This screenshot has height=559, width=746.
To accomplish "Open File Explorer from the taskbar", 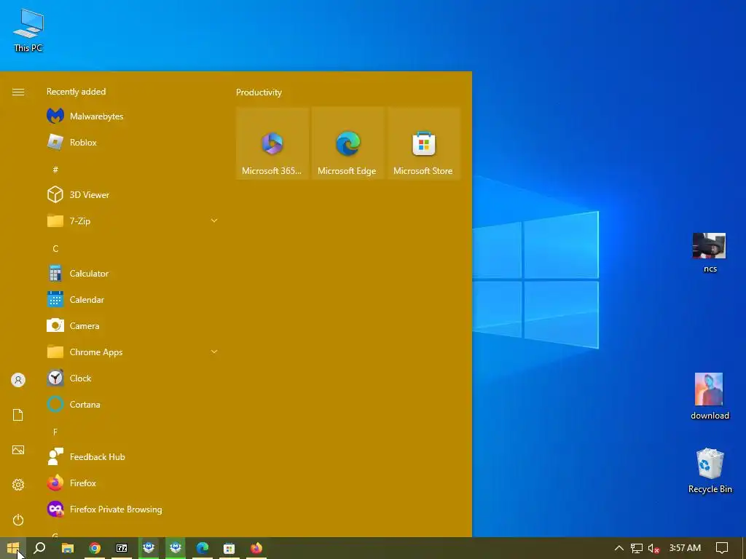I will point(68,548).
